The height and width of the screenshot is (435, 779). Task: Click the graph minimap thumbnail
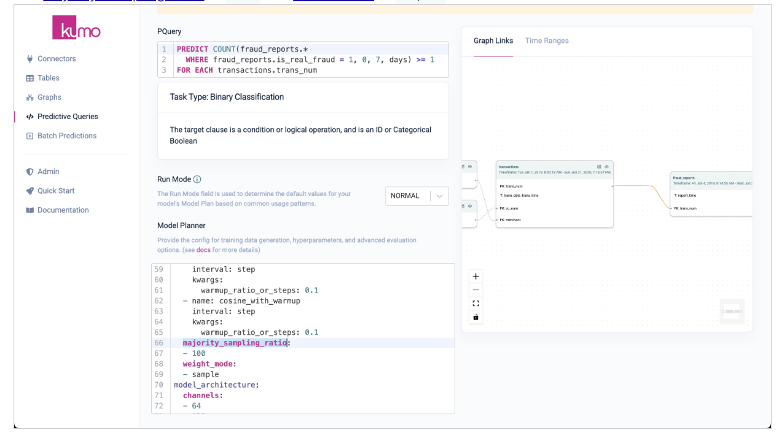(x=732, y=312)
